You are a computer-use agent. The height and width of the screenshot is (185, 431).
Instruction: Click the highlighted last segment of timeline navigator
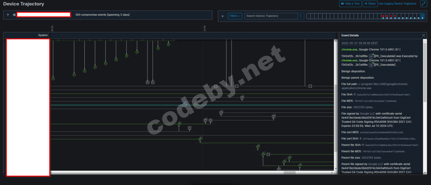(422, 16)
